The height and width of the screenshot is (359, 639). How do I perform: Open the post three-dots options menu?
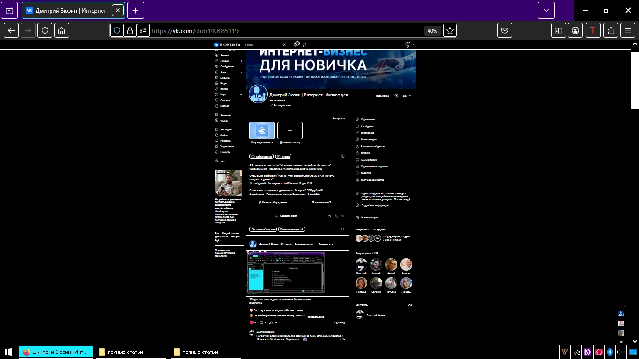pos(343,244)
